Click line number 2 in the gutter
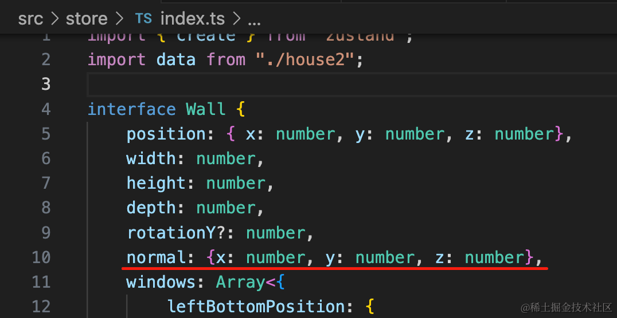The height and width of the screenshot is (318, 617). tap(46, 59)
